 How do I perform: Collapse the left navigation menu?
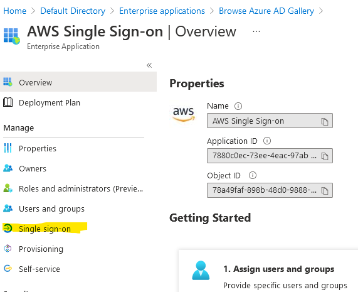click(x=149, y=65)
